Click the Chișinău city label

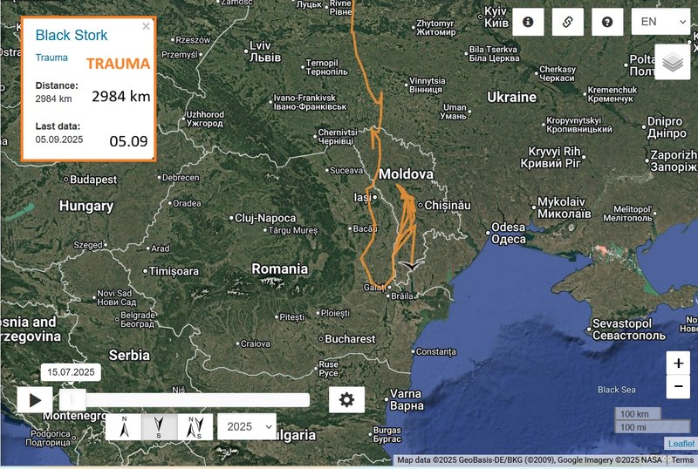click(x=447, y=205)
